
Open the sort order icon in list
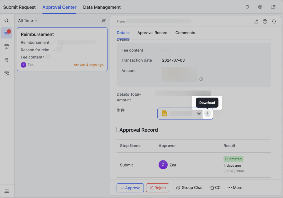coord(104,21)
